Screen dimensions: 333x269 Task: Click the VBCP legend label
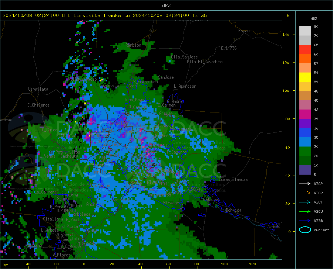318,184
